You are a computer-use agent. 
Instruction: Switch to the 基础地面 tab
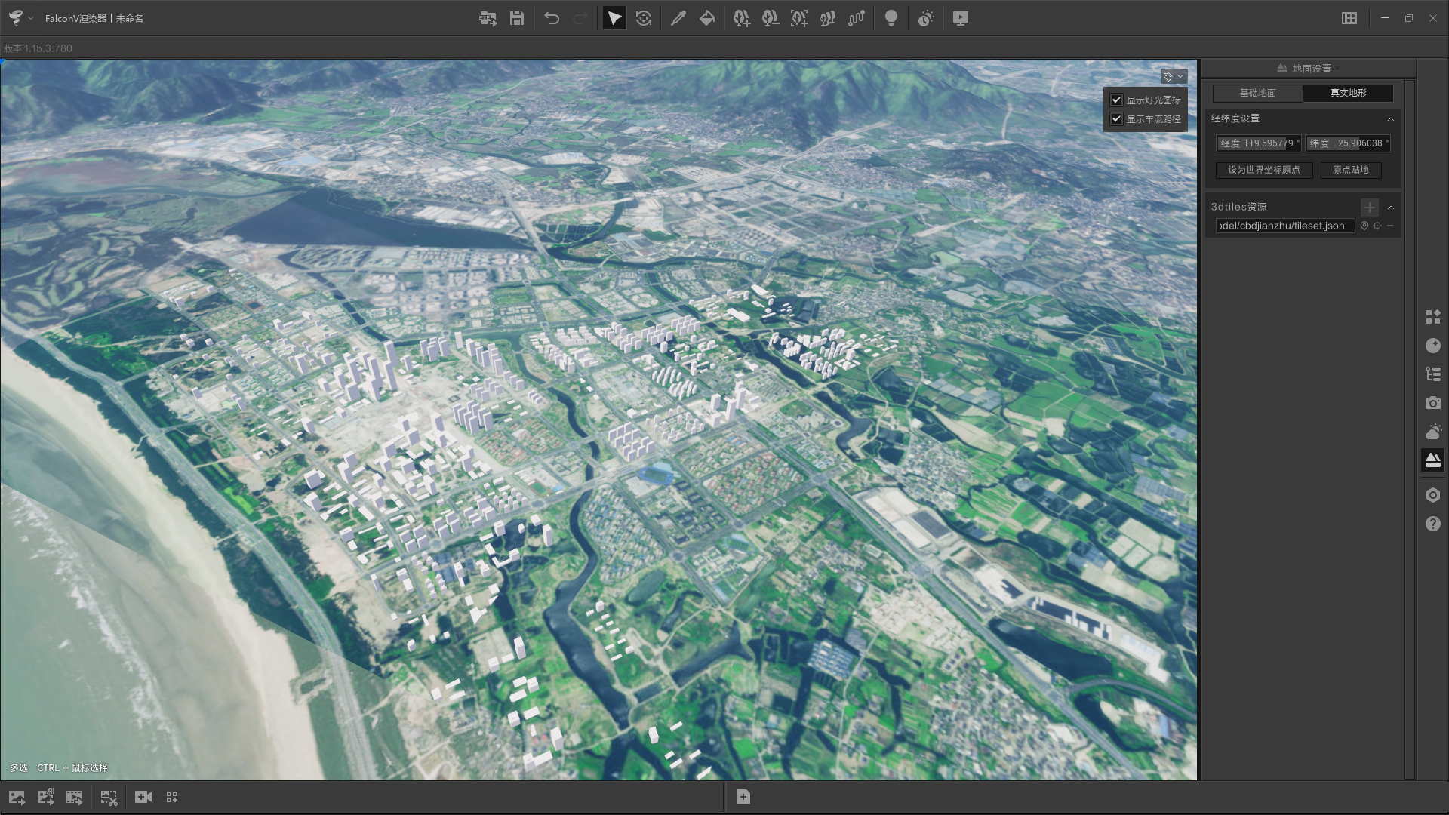point(1257,93)
